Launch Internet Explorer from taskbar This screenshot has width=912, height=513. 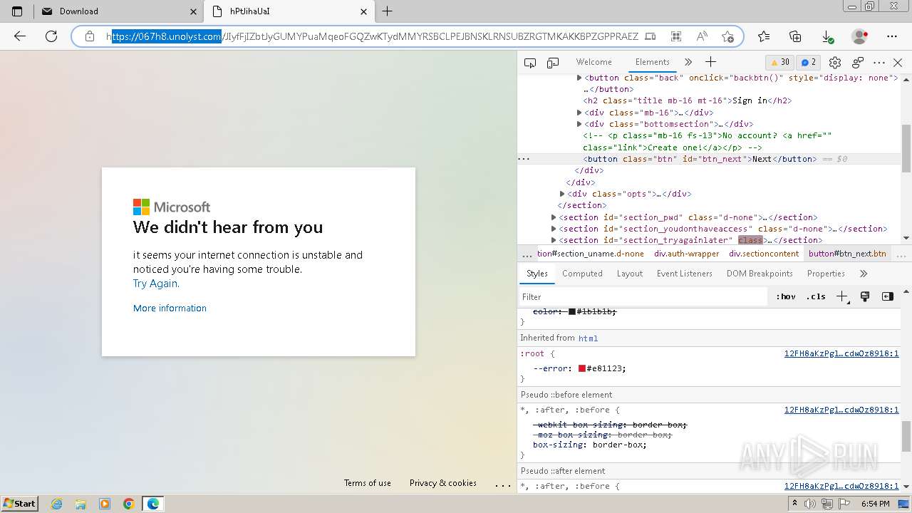[x=57, y=504]
